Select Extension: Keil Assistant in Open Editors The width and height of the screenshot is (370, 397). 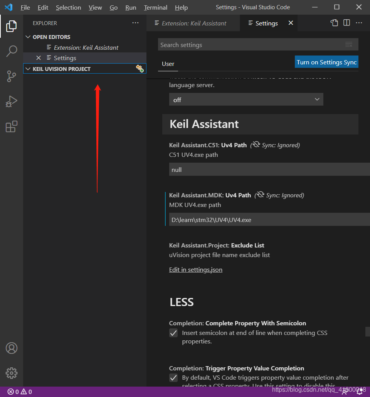tap(84, 47)
